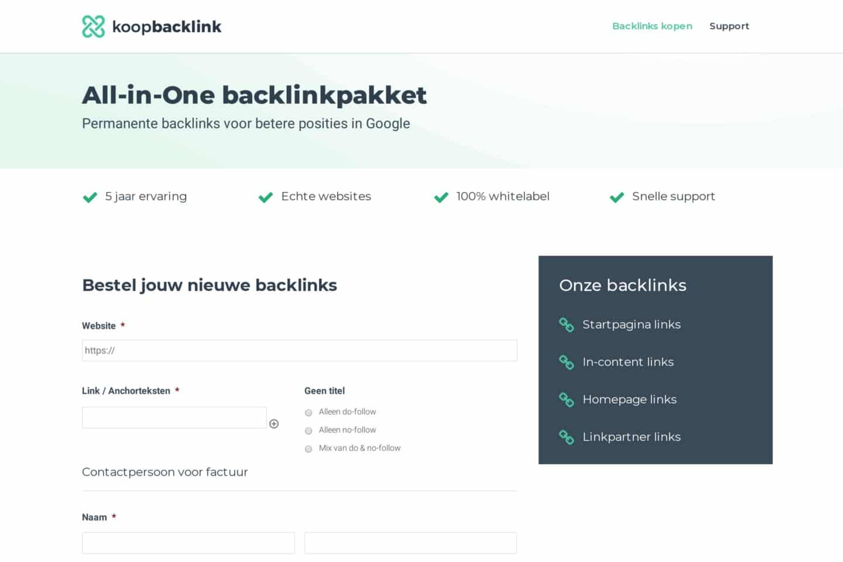Viewport: 843px width, 562px height.
Task: Select the Alleen do-follow radio option
Action: point(309,413)
